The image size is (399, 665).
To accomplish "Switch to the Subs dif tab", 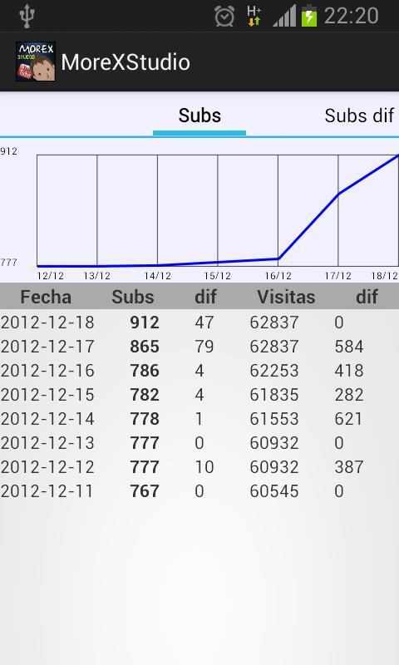I will 359,116.
